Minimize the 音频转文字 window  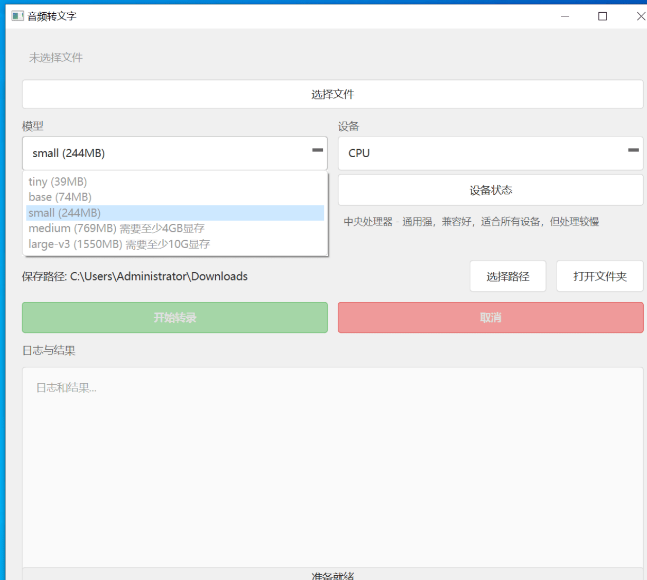pyautogui.click(x=565, y=16)
